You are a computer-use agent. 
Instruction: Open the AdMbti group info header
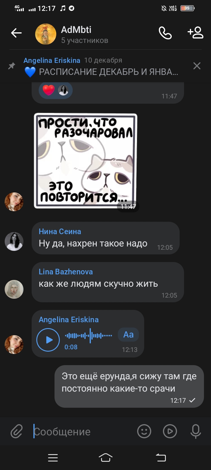coord(85,34)
